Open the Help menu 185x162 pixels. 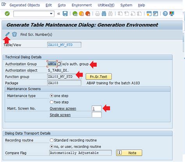coord(141,5)
